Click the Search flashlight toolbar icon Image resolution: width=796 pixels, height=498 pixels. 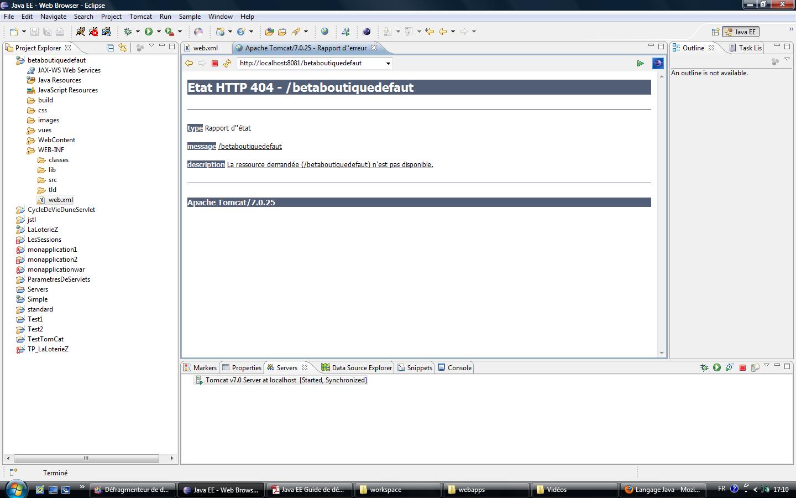296,32
